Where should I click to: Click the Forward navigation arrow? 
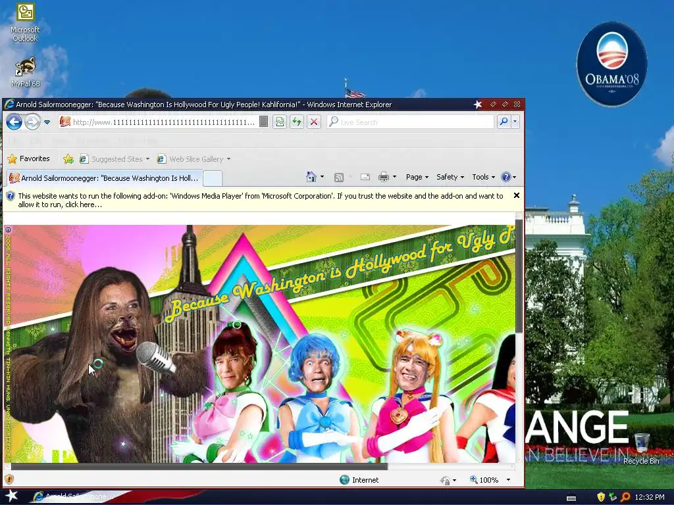pyautogui.click(x=32, y=122)
